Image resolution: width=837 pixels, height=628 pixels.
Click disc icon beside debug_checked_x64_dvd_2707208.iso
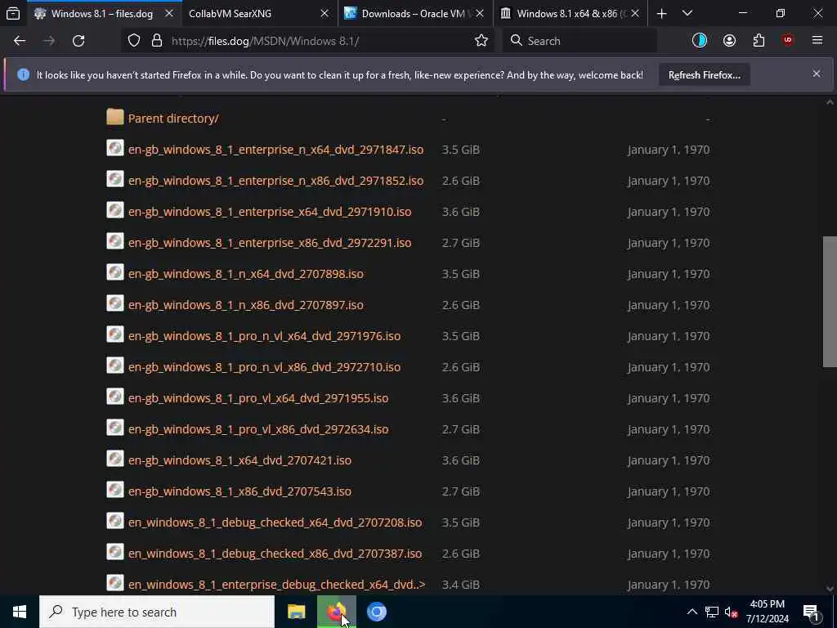tap(114, 521)
